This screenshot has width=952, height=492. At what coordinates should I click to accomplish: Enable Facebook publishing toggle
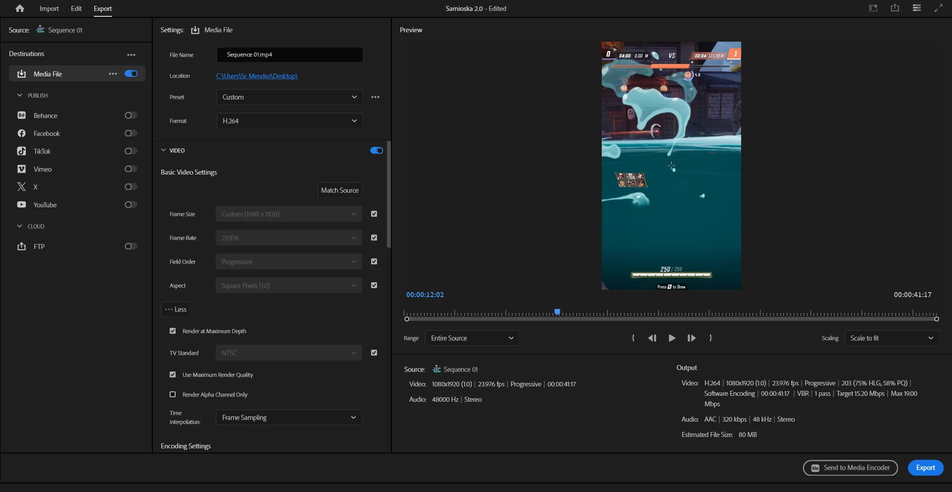[x=131, y=133]
